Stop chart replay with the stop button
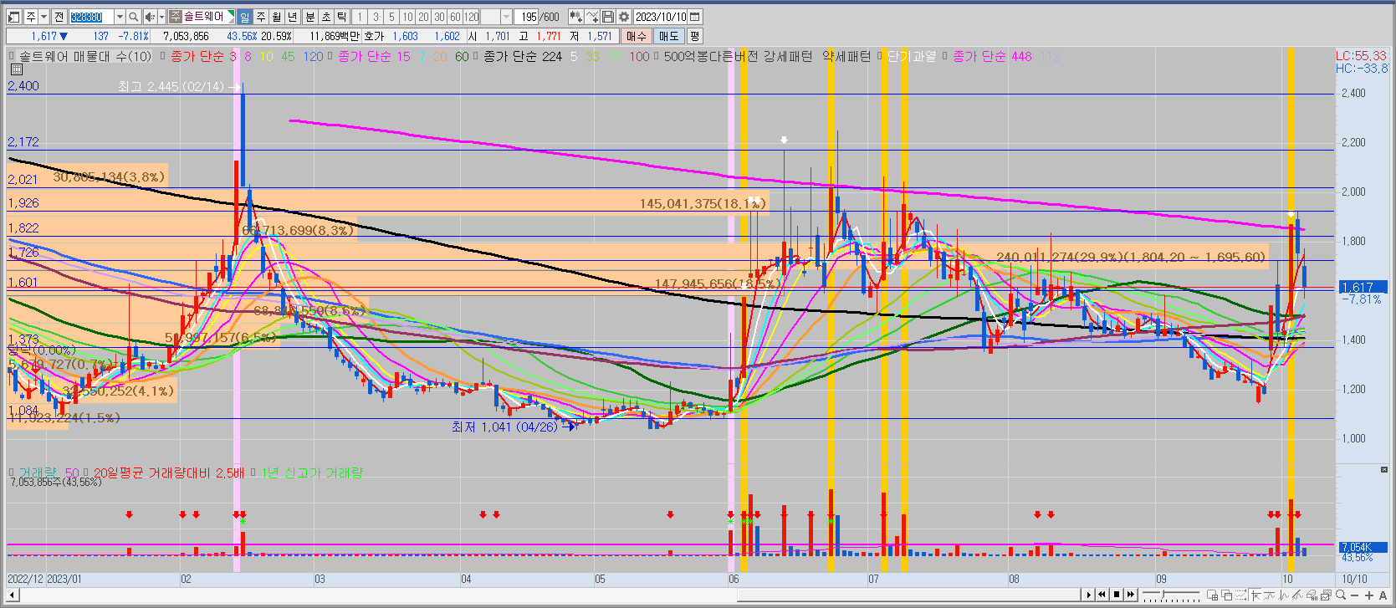 [x=1117, y=595]
